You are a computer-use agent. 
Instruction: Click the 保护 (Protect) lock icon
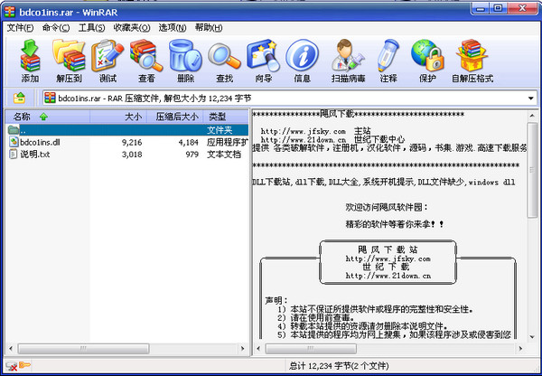pos(427,61)
